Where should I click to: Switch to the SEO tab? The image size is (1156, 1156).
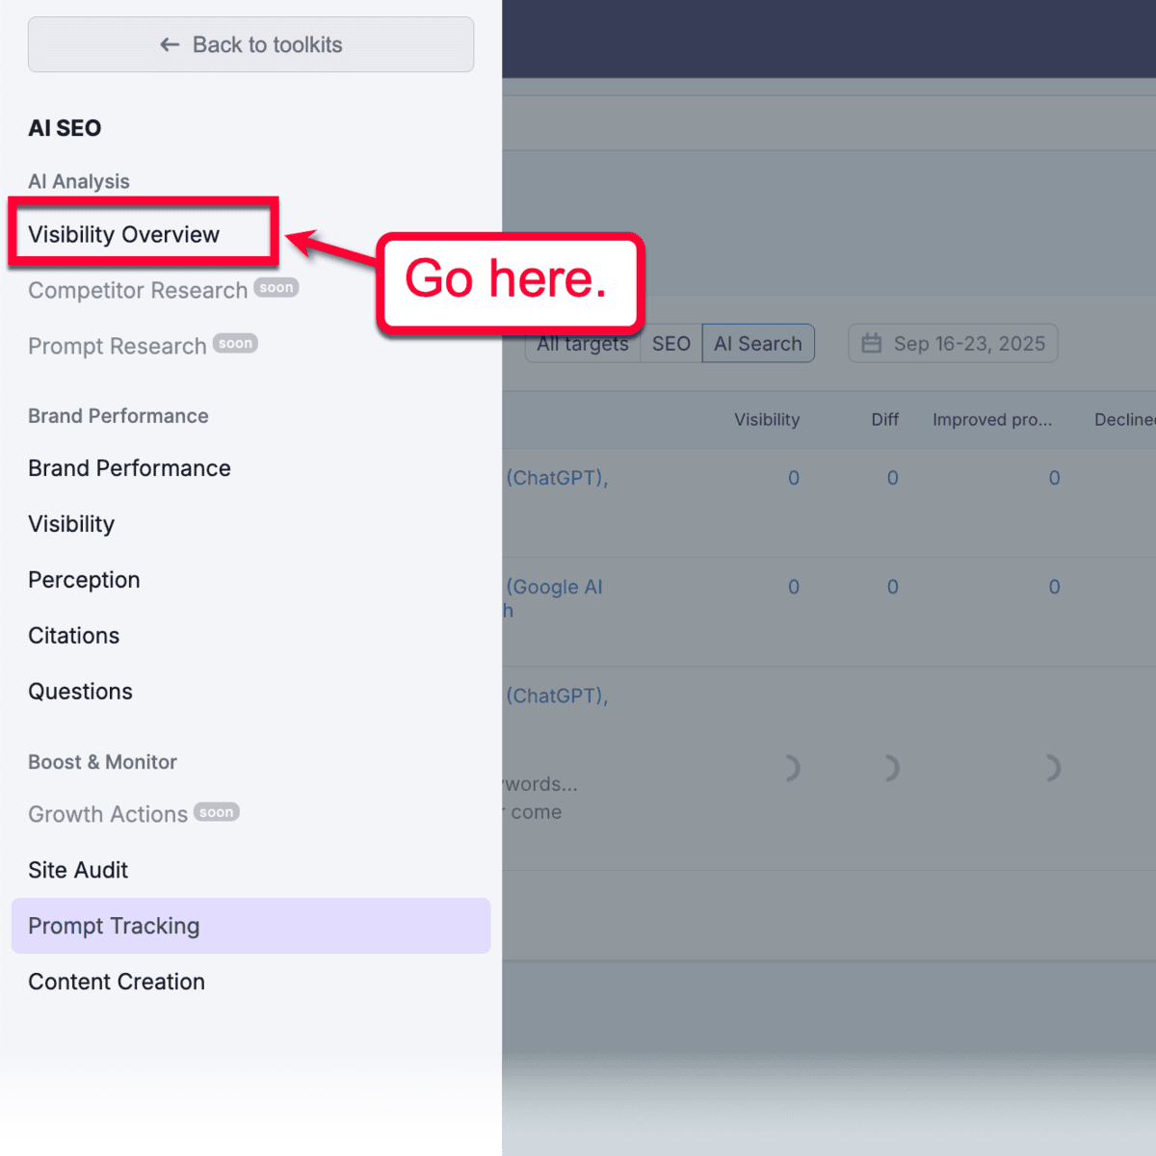(670, 343)
